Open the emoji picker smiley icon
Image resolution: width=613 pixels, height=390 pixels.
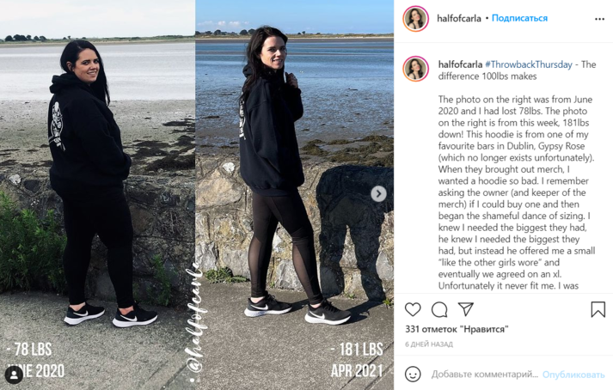[x=413, y=374]
